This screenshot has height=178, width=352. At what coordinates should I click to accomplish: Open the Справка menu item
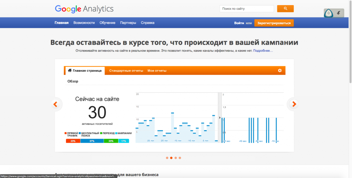(147, 23)
